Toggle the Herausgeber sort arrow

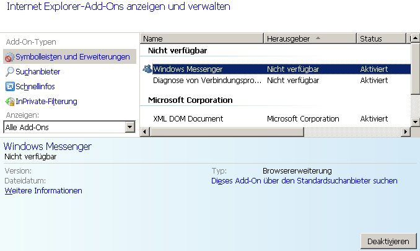(318, 38)
